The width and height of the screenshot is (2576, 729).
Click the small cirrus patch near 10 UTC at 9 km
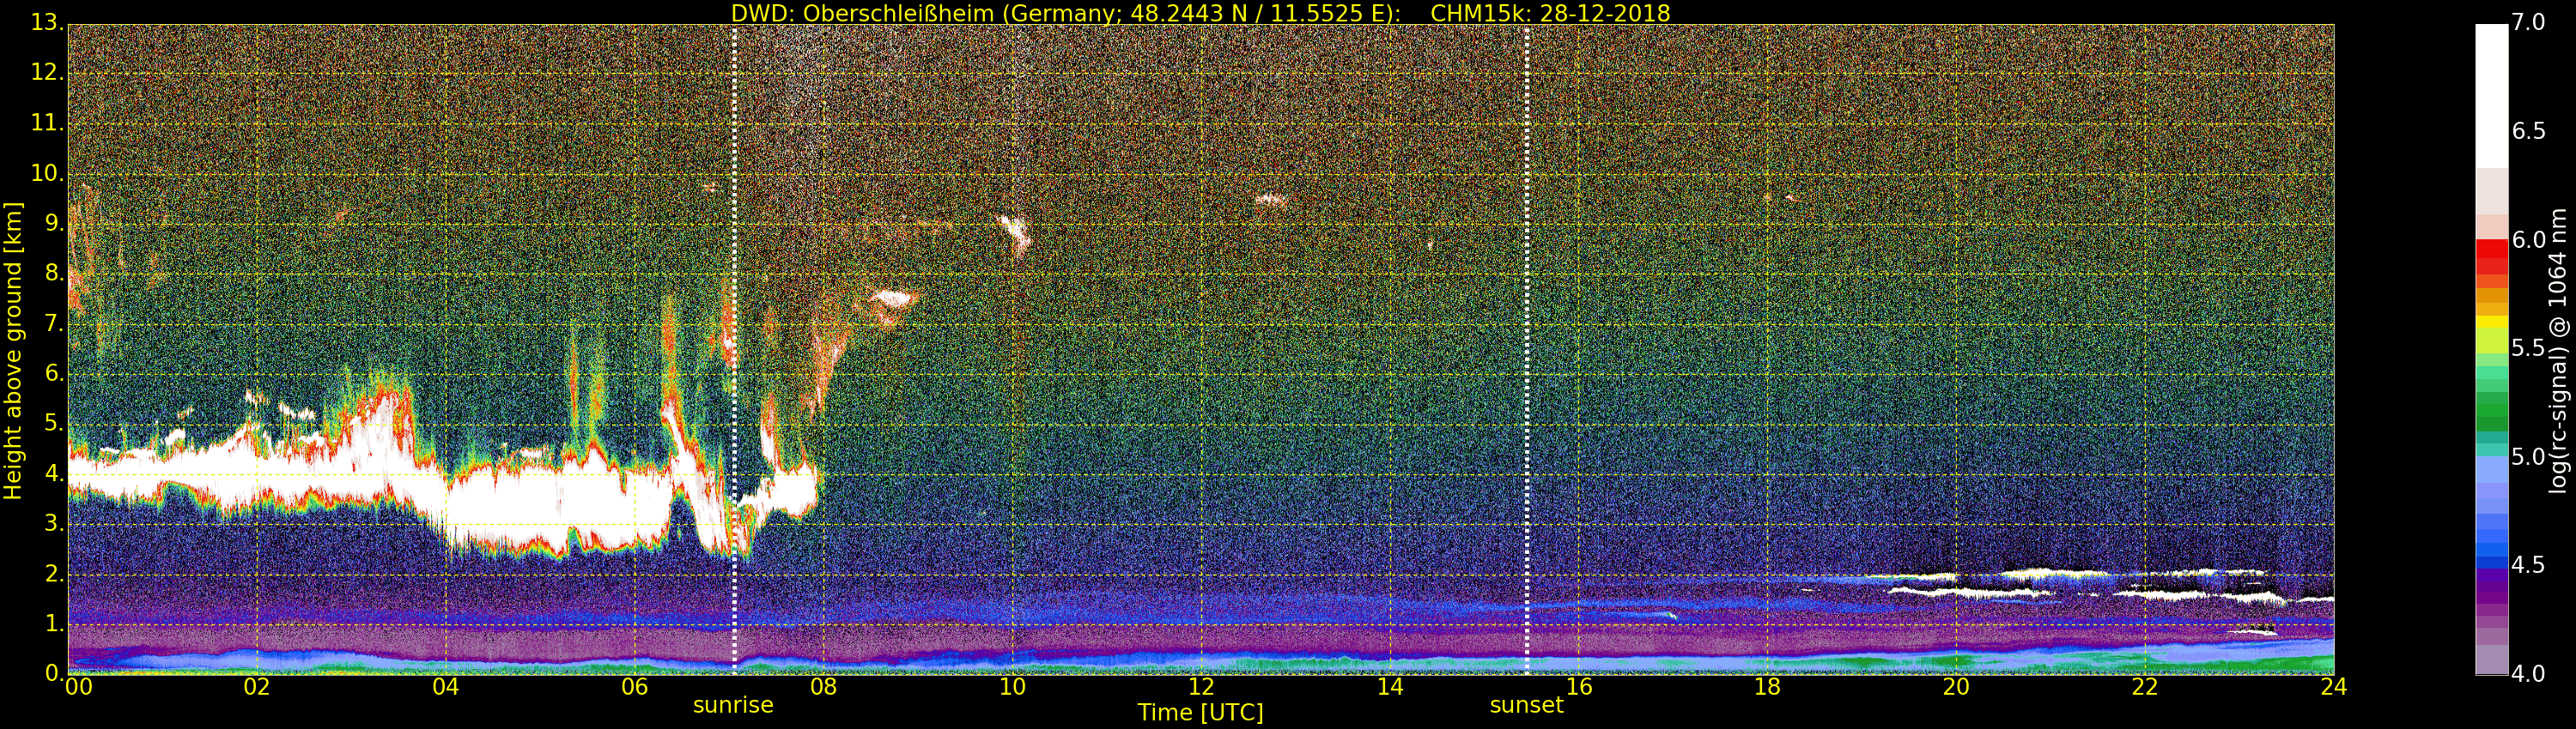[1015, 232]
